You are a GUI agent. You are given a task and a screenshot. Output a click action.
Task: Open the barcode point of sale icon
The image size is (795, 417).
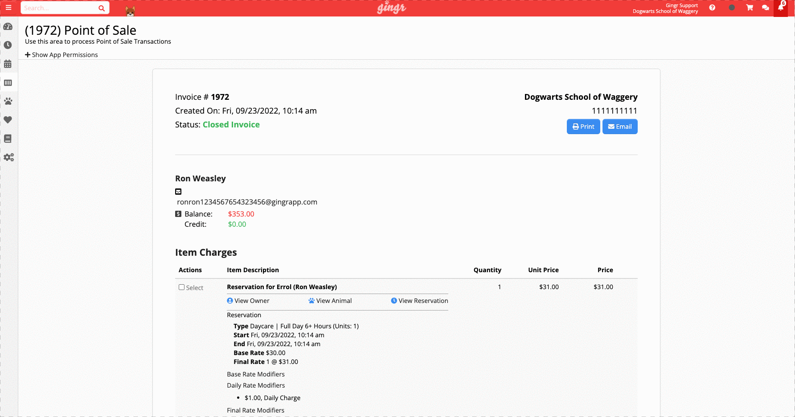click(x=8, y=82)
